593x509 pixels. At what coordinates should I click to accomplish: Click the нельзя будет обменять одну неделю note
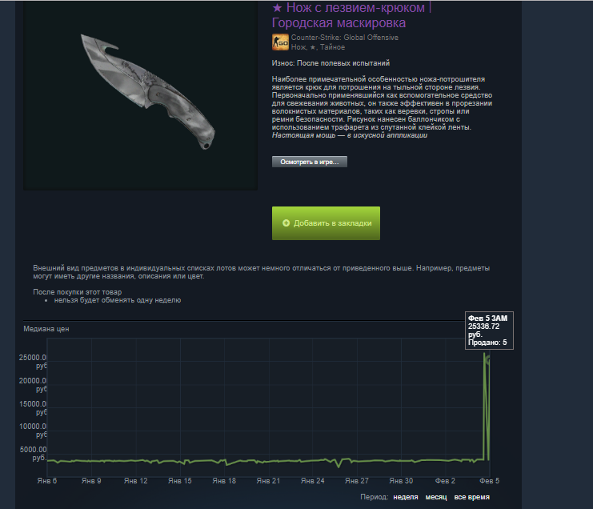click(x=117, y=300)
